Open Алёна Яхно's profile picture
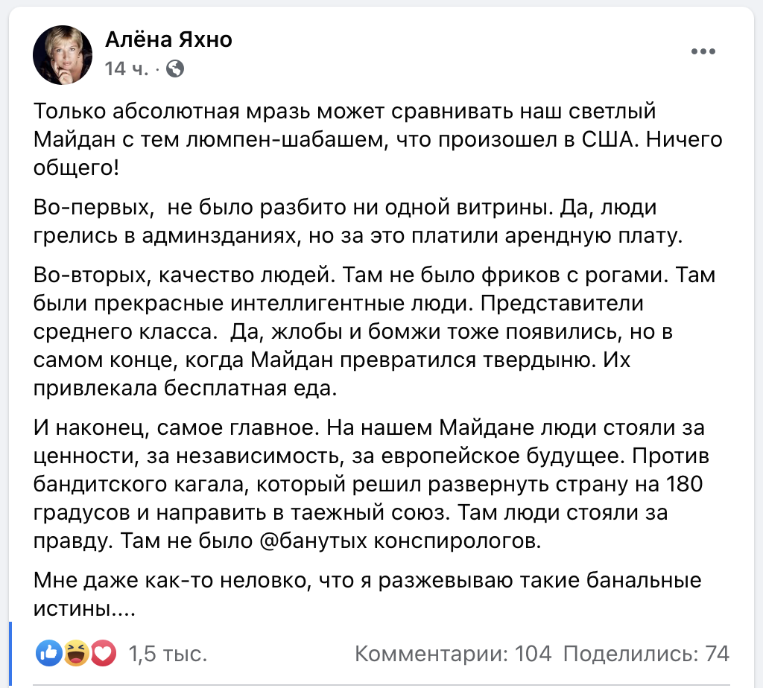The width and height of the screenshot is (763, 688). point(63,55)
